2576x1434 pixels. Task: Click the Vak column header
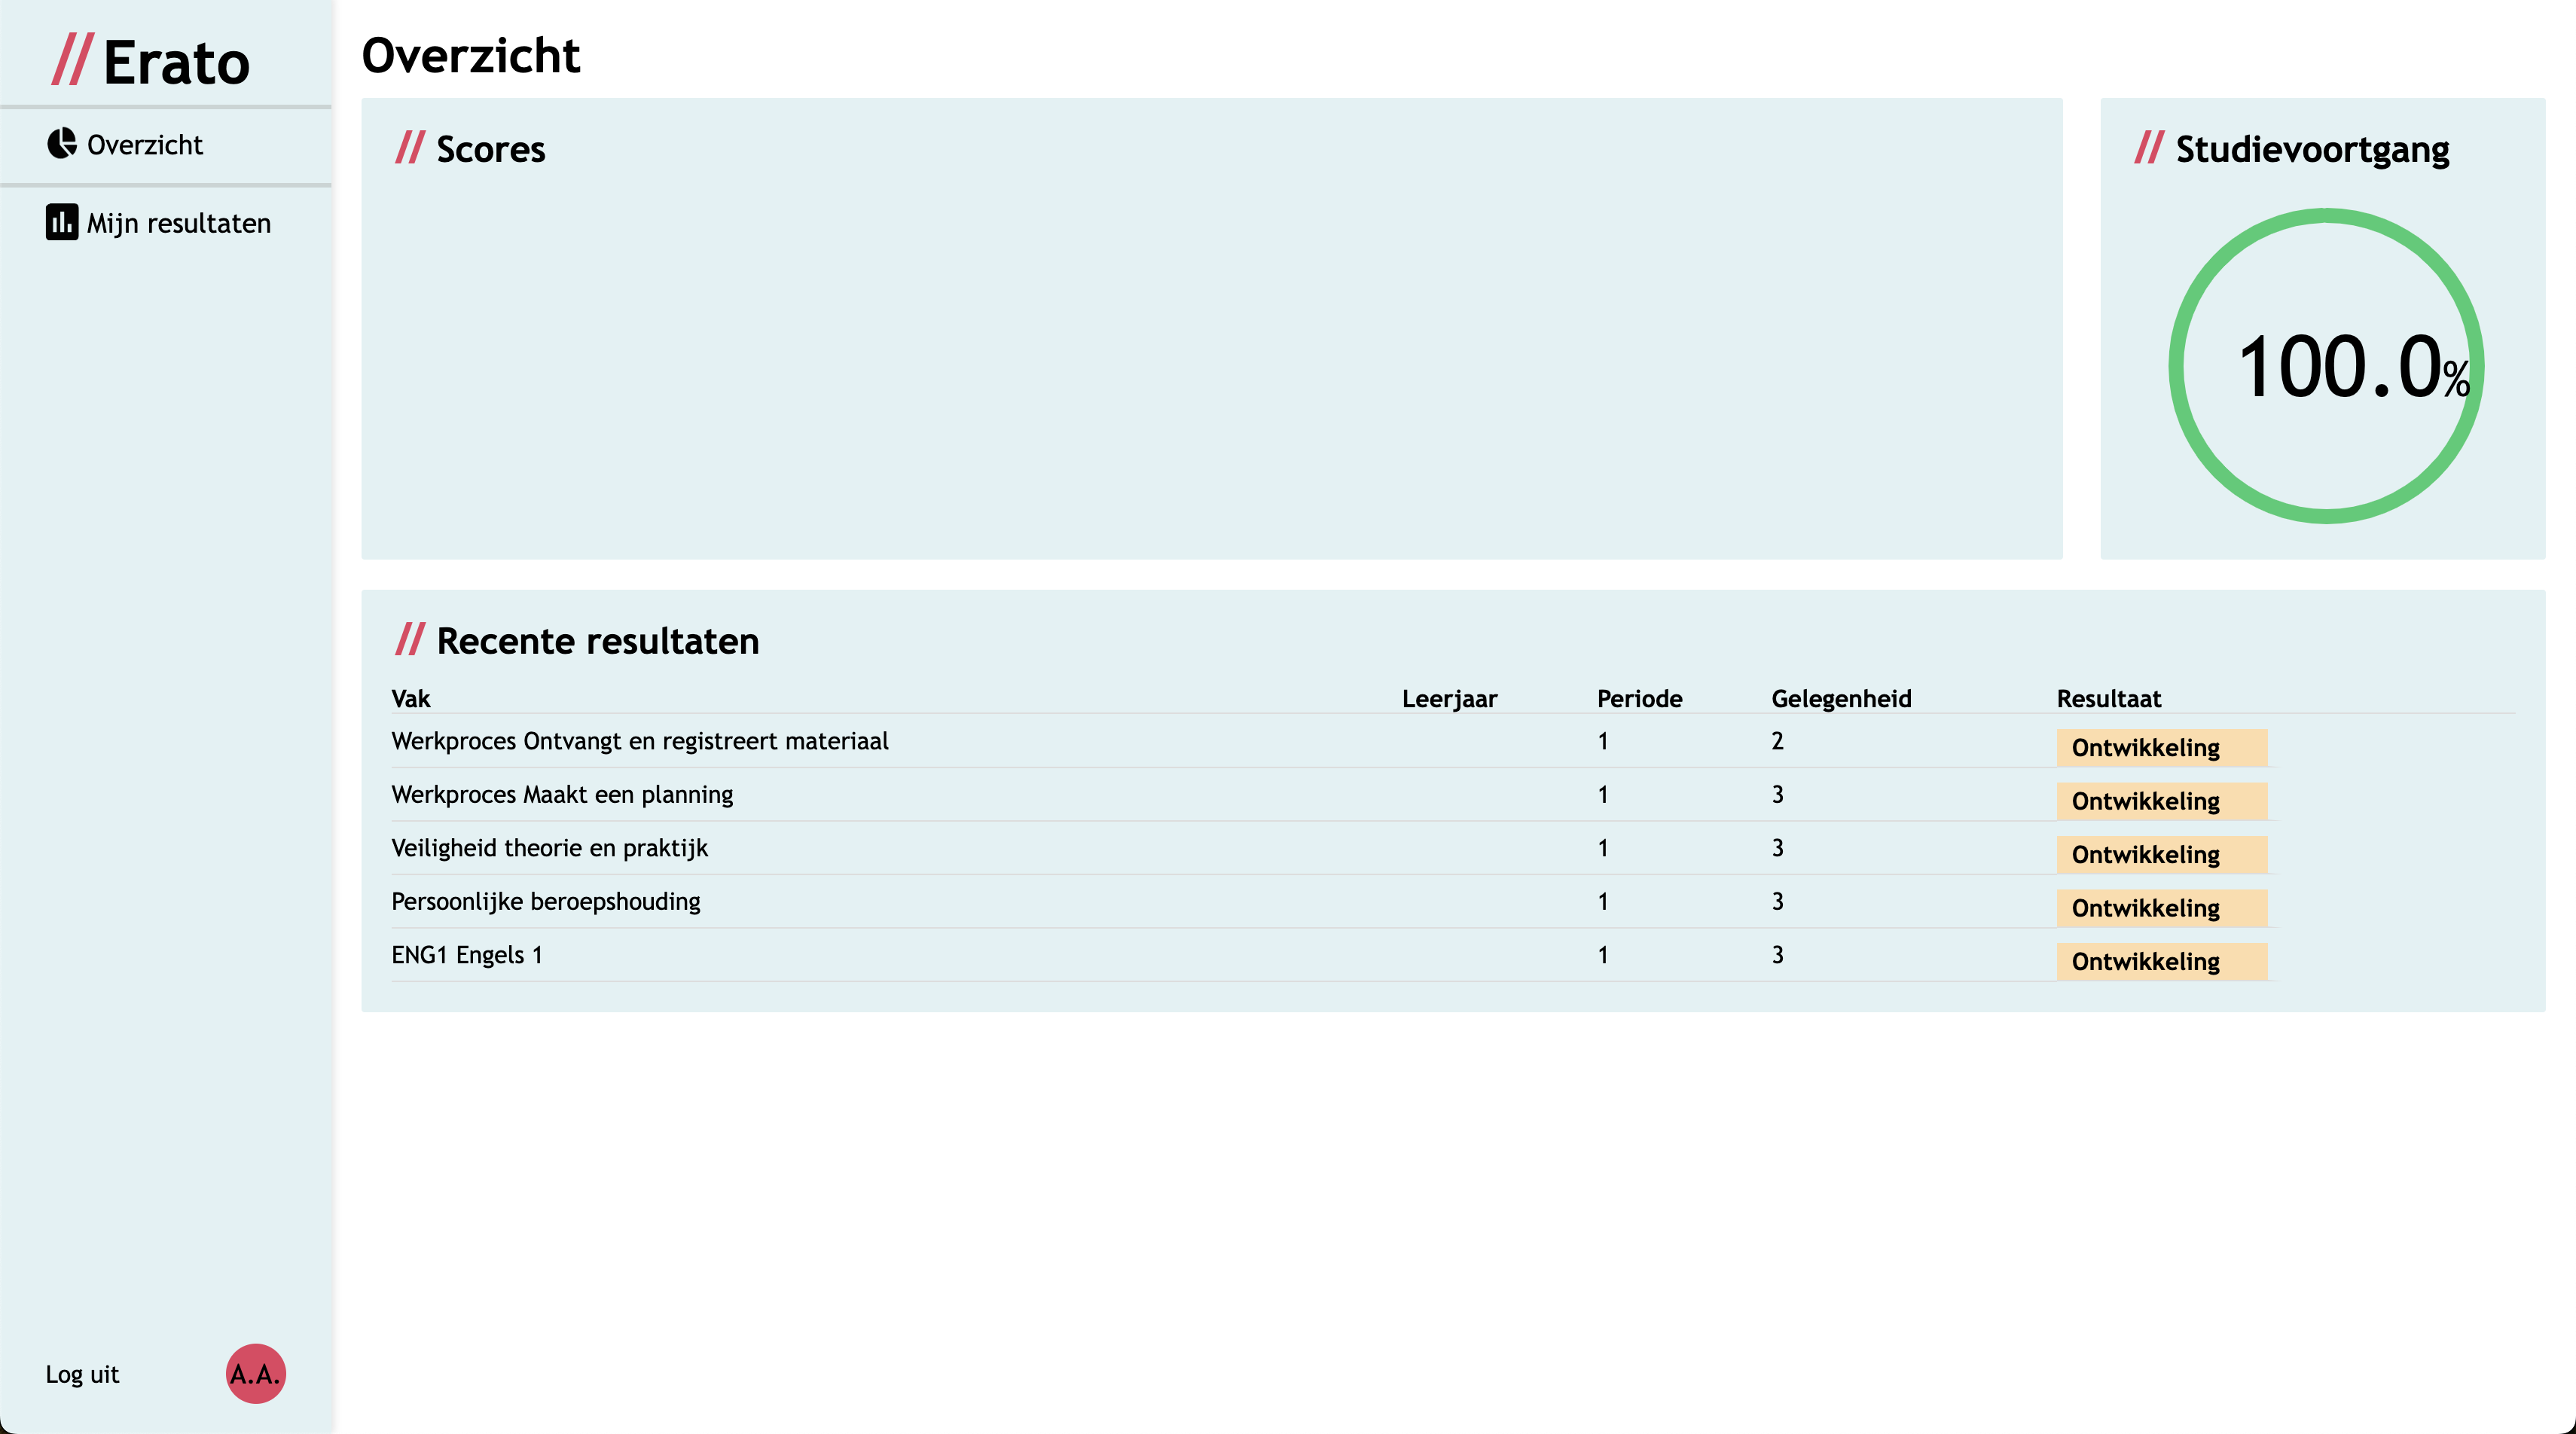tap(410, 698)
